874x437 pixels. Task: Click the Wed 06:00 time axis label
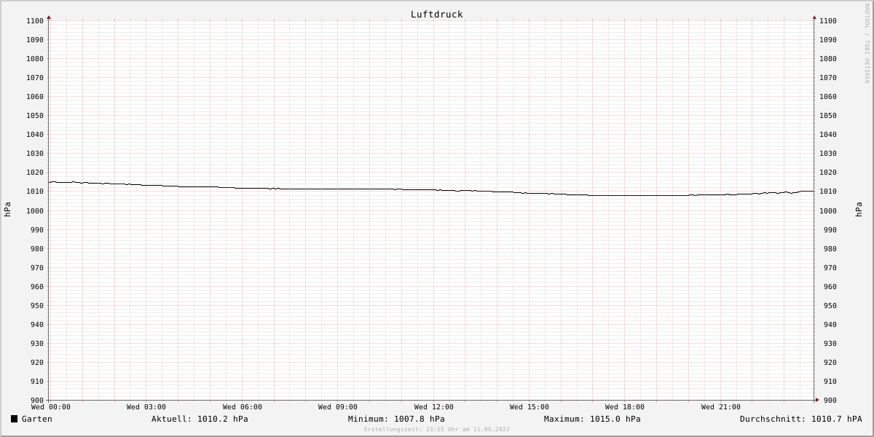click(243, 407)
